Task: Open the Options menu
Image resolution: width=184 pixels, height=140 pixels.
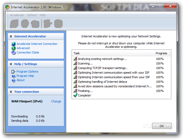Action: coord(32,15)
